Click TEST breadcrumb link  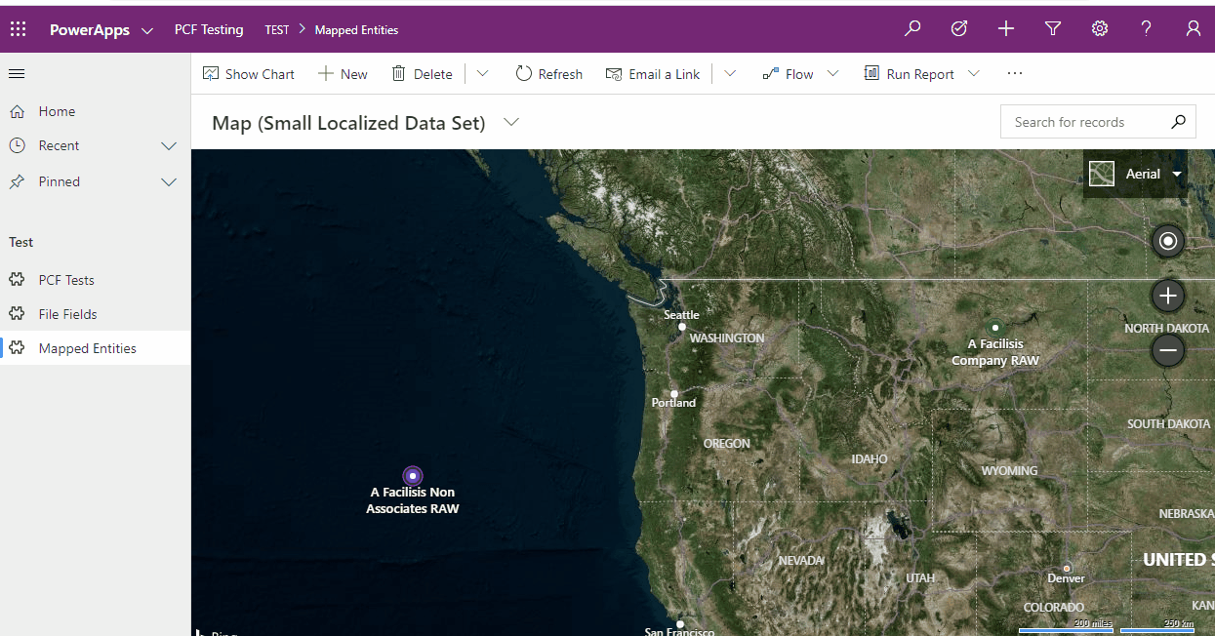coord(277,30)
